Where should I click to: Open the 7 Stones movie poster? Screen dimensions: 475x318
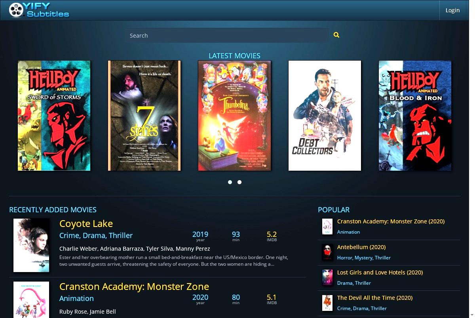pos(144,116)
